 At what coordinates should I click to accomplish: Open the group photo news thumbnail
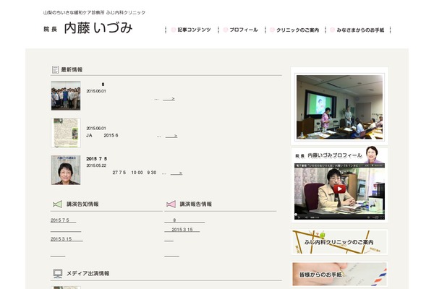click(66, 95)
